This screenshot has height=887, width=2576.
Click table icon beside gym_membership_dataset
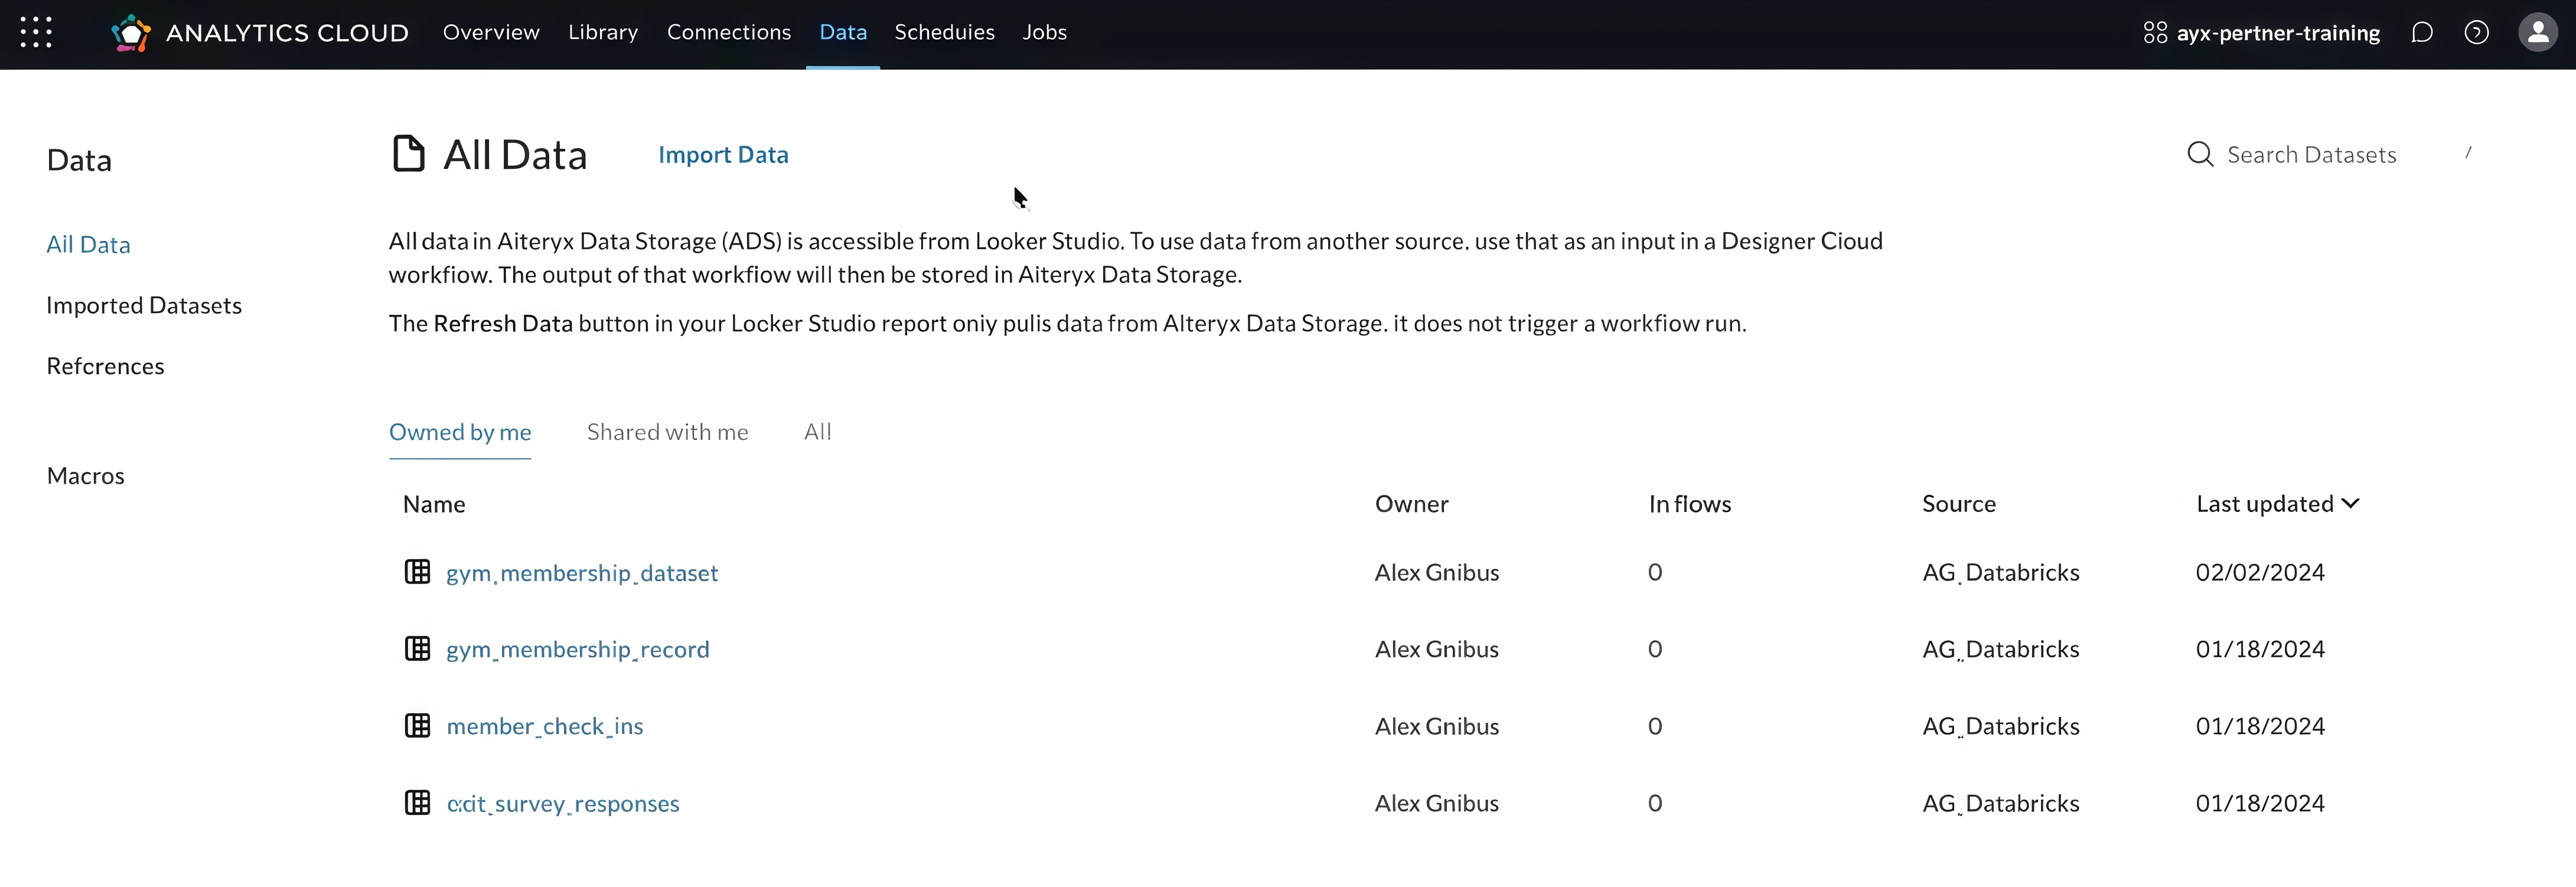[417, 572]
